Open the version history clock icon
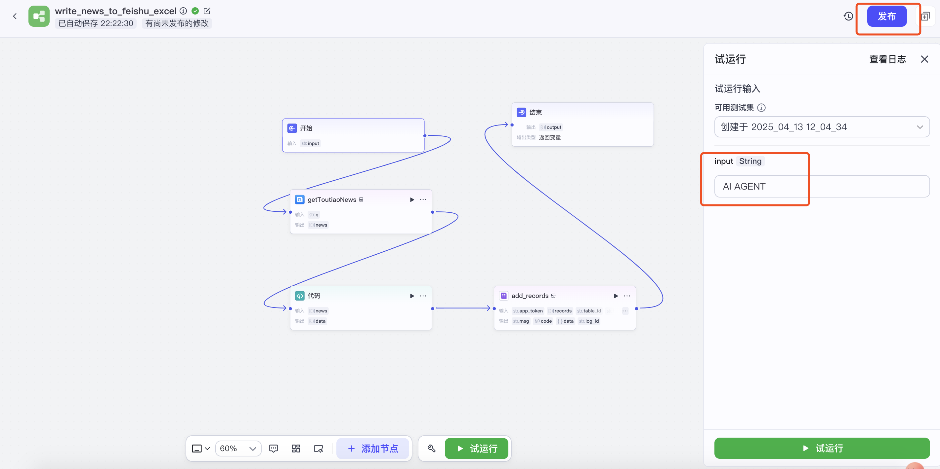The width and height of the screenshot is (940, 469). (848, 16)
